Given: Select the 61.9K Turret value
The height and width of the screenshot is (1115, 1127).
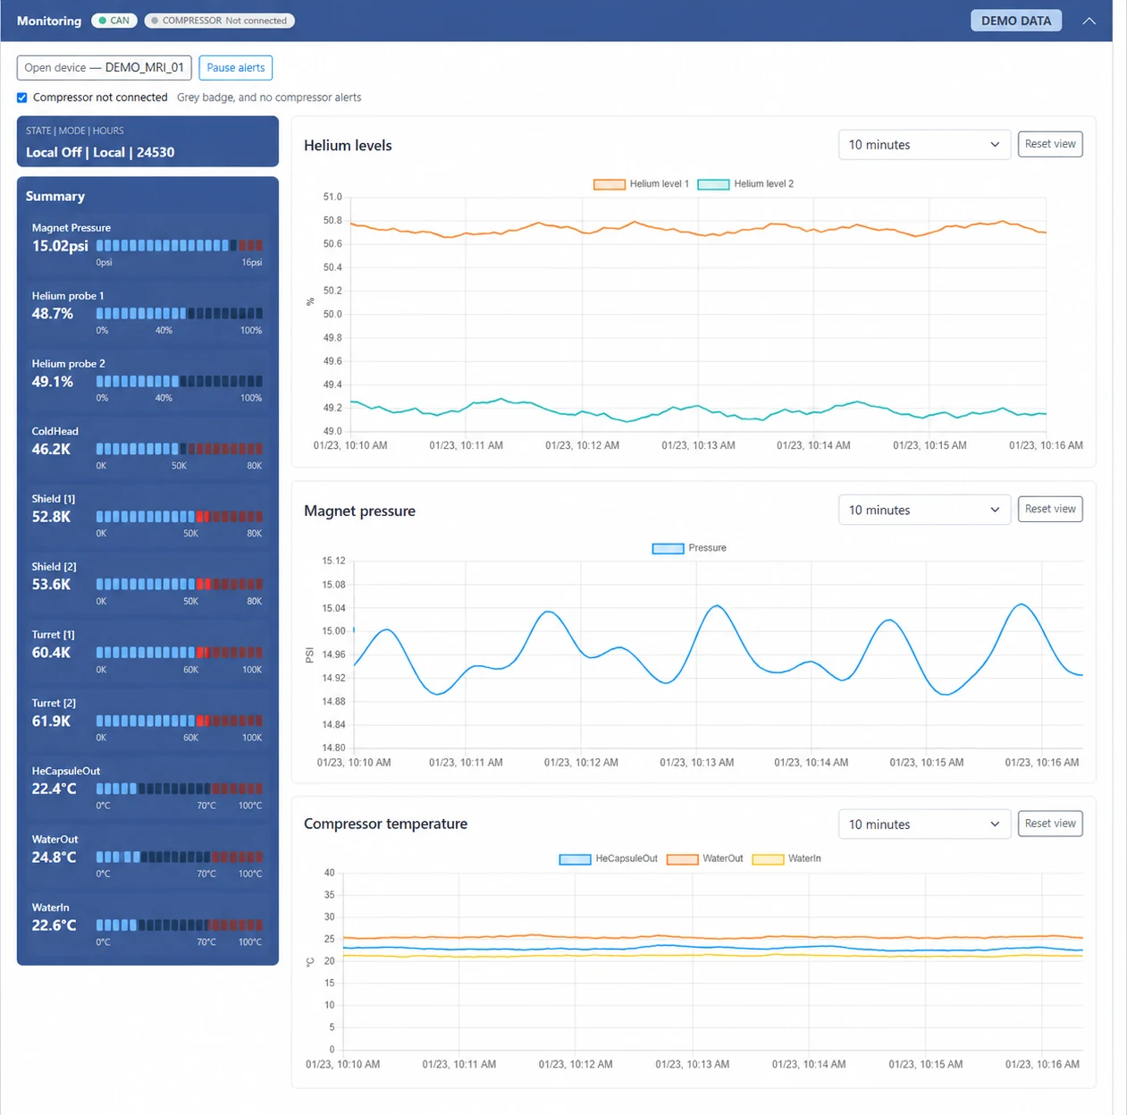Looking at the screenshot, I should tap(51, 721).
